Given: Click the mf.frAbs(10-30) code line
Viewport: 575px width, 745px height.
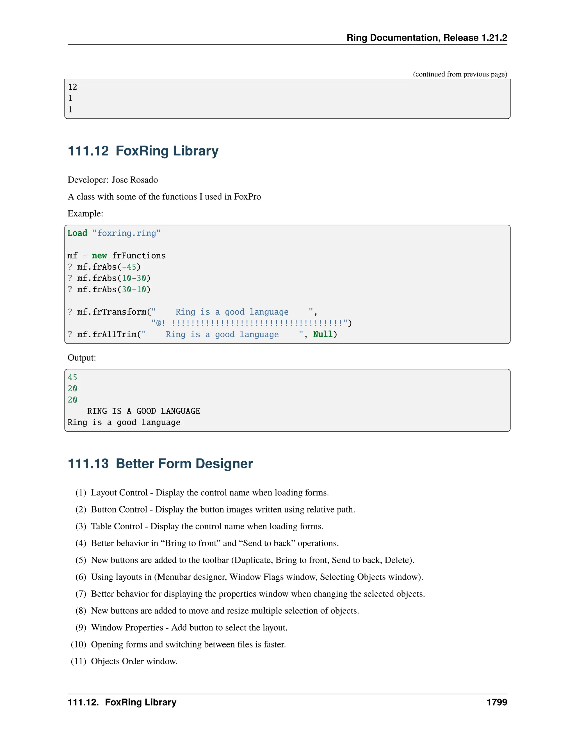Looking at the screenshot, I should [x=109, y=278].
